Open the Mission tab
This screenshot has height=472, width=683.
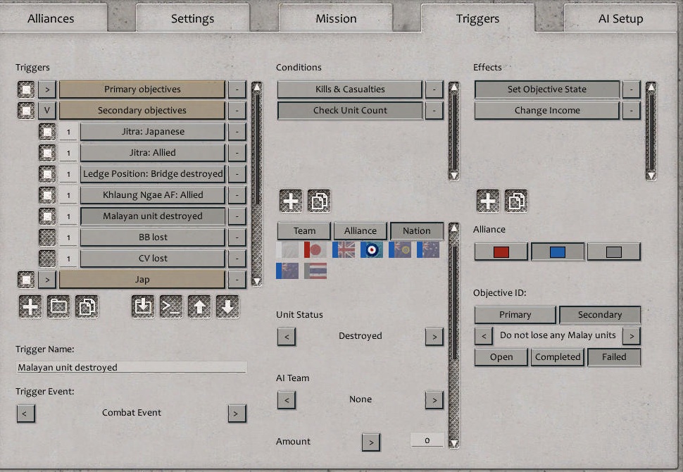pyautogui.click(x=336, y=18)
